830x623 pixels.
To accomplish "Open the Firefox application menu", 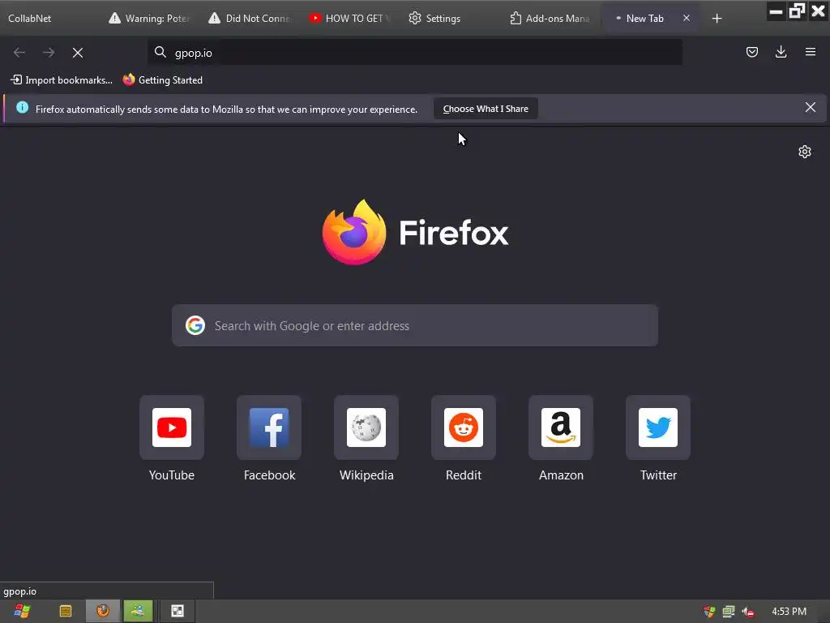I will click(x=811, y=52).
